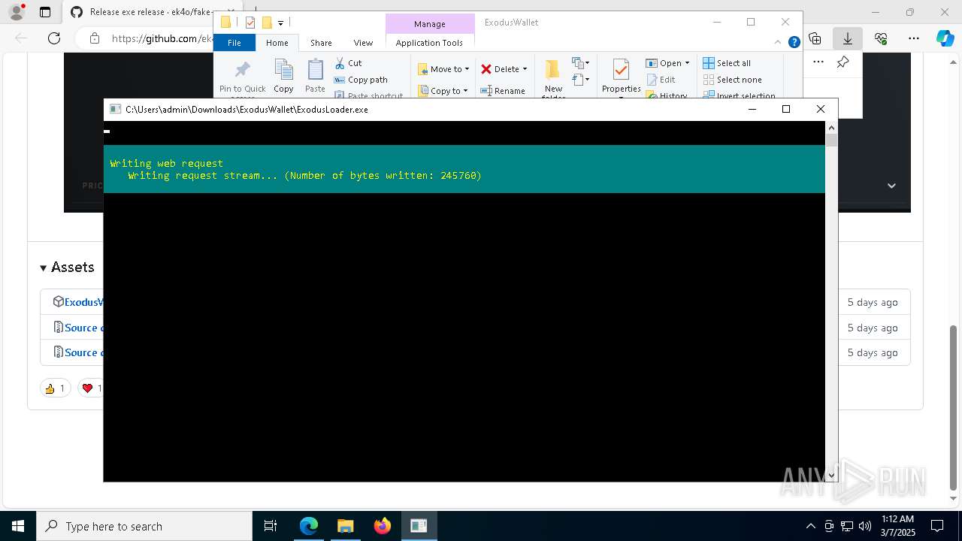Switch to the Explorer Home tab

277,43
